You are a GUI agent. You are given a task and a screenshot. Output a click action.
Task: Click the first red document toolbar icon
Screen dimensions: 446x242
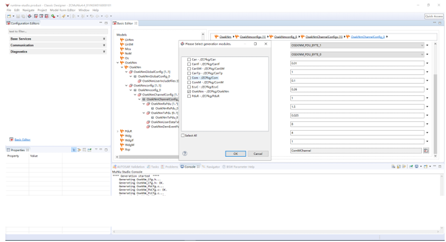tap(36, 16)
